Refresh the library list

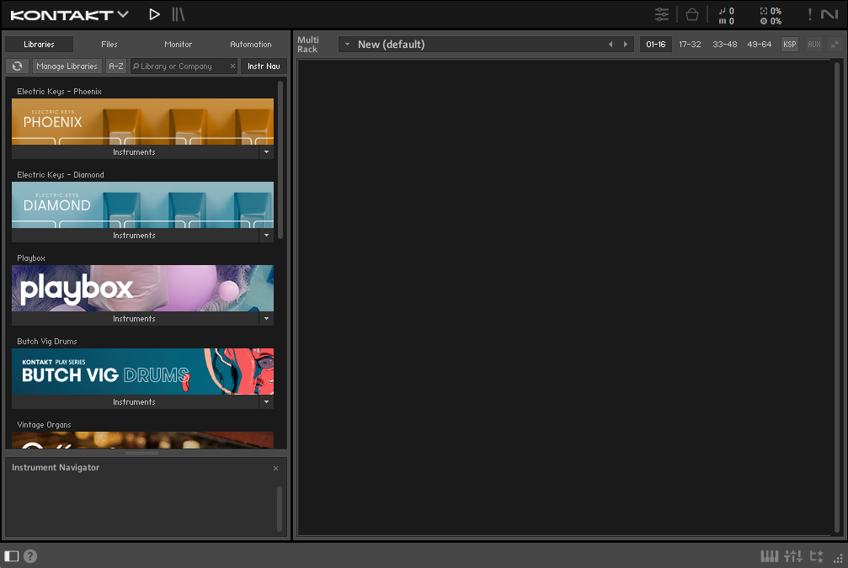point(18,66)
